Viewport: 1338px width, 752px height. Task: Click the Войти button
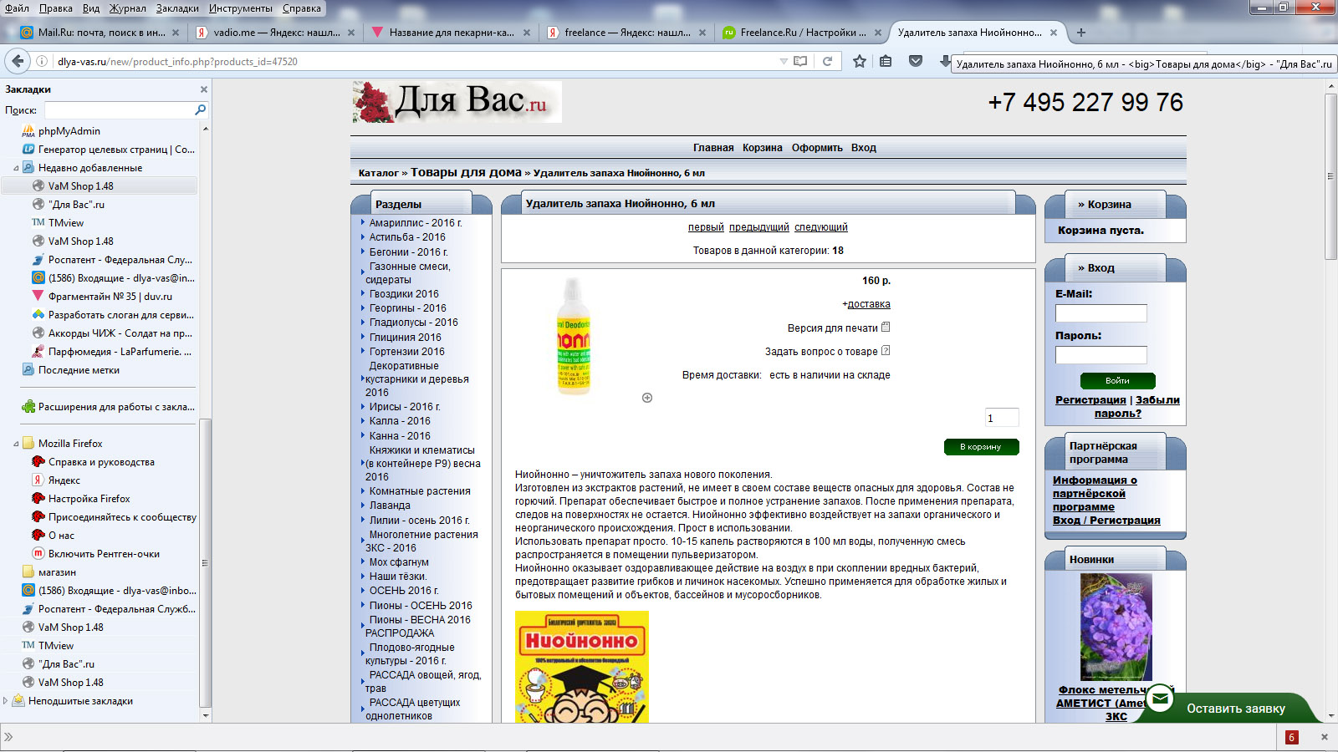(x=1117, y=381)
